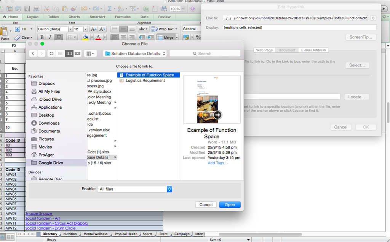Switch to the Nutrition sheet tab

[70, 234]
